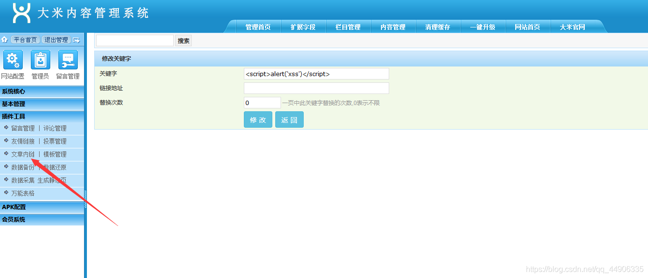This screenshot has height=278, width=648.
Task: Expand the 会员系统 section
Action: click(42, 220)
